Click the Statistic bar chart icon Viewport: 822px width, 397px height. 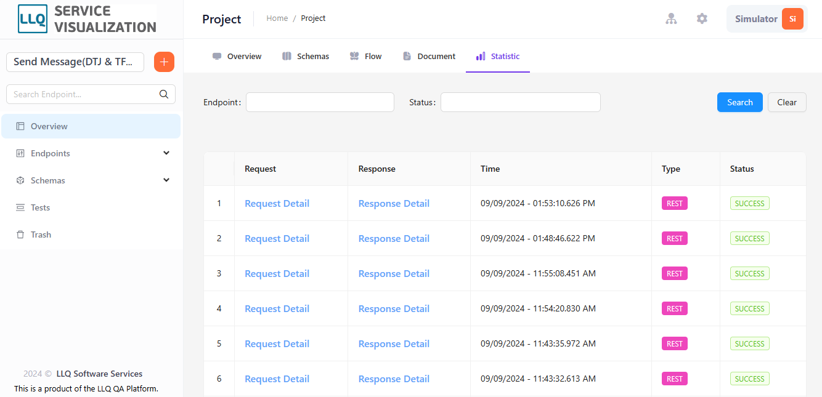[x=481, y=56]
